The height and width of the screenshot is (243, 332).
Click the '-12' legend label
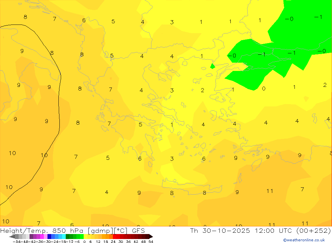[x=70, y=242]
